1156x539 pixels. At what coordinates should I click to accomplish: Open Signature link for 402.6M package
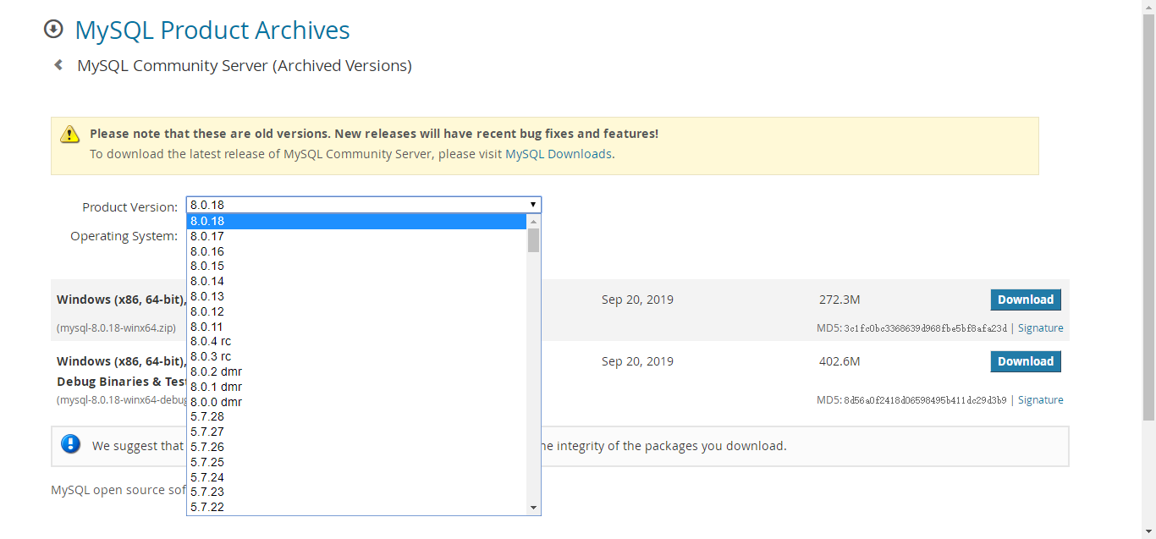(1041, 400)
